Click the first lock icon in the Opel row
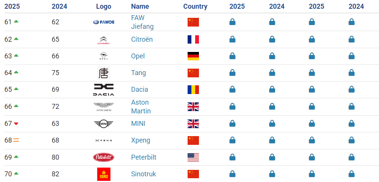 point(232,56)
